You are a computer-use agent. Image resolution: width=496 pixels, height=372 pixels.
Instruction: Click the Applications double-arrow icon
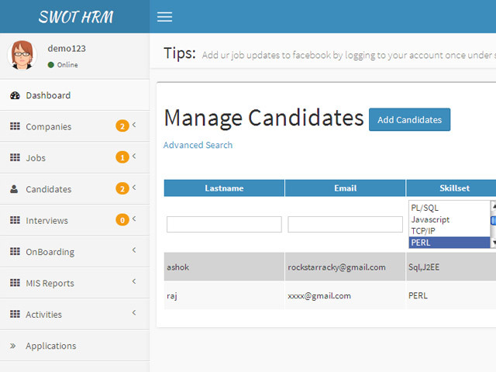pyautogui.click(x=13, y=346)
